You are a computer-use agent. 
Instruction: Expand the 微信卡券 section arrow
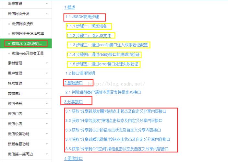tap(47, 103)
